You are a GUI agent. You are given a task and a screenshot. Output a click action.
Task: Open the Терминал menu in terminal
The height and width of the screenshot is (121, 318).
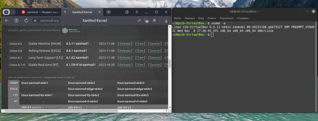point(226,18)
